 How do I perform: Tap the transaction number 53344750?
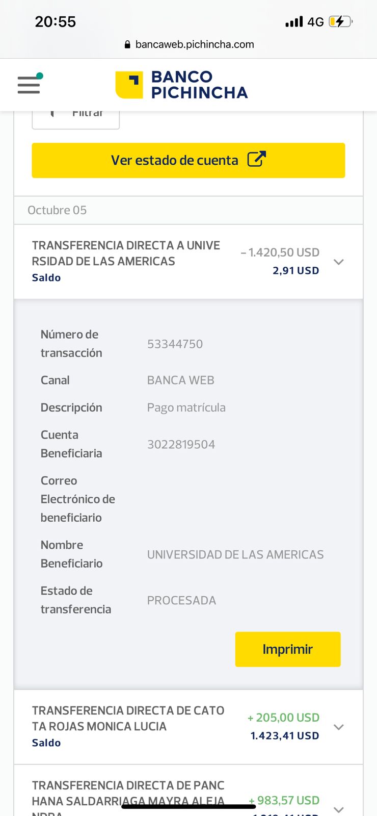pos(175,344)
